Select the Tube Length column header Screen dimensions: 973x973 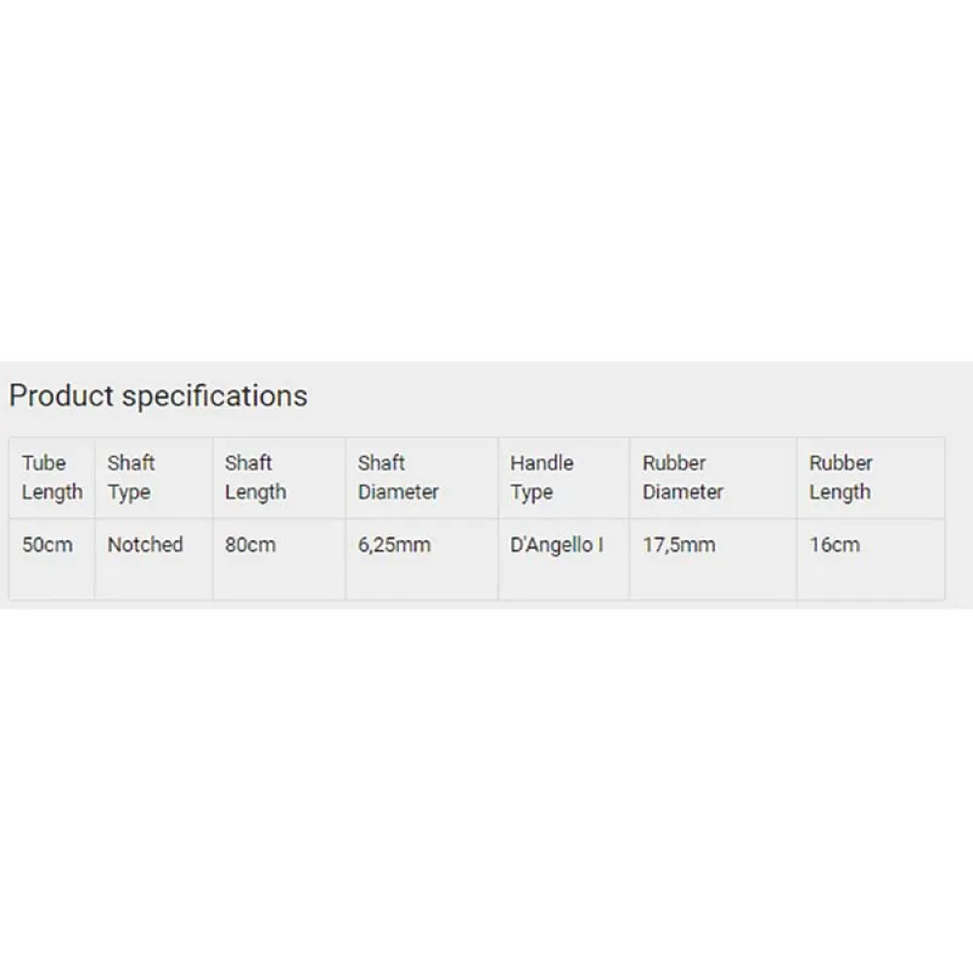[52, 477]
